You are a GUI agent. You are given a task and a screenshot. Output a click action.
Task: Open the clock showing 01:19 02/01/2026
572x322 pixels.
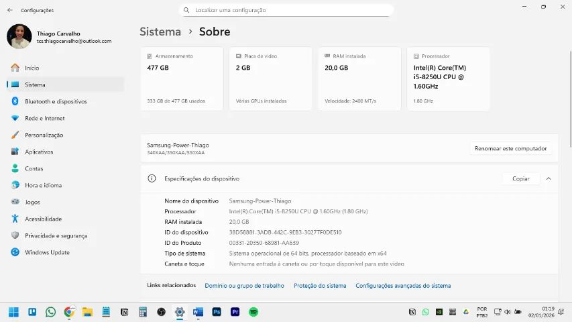(541, 312)
